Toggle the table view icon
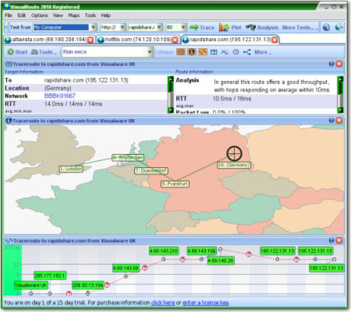The height and width of the screenshot is (312, 351). (214, 52)
